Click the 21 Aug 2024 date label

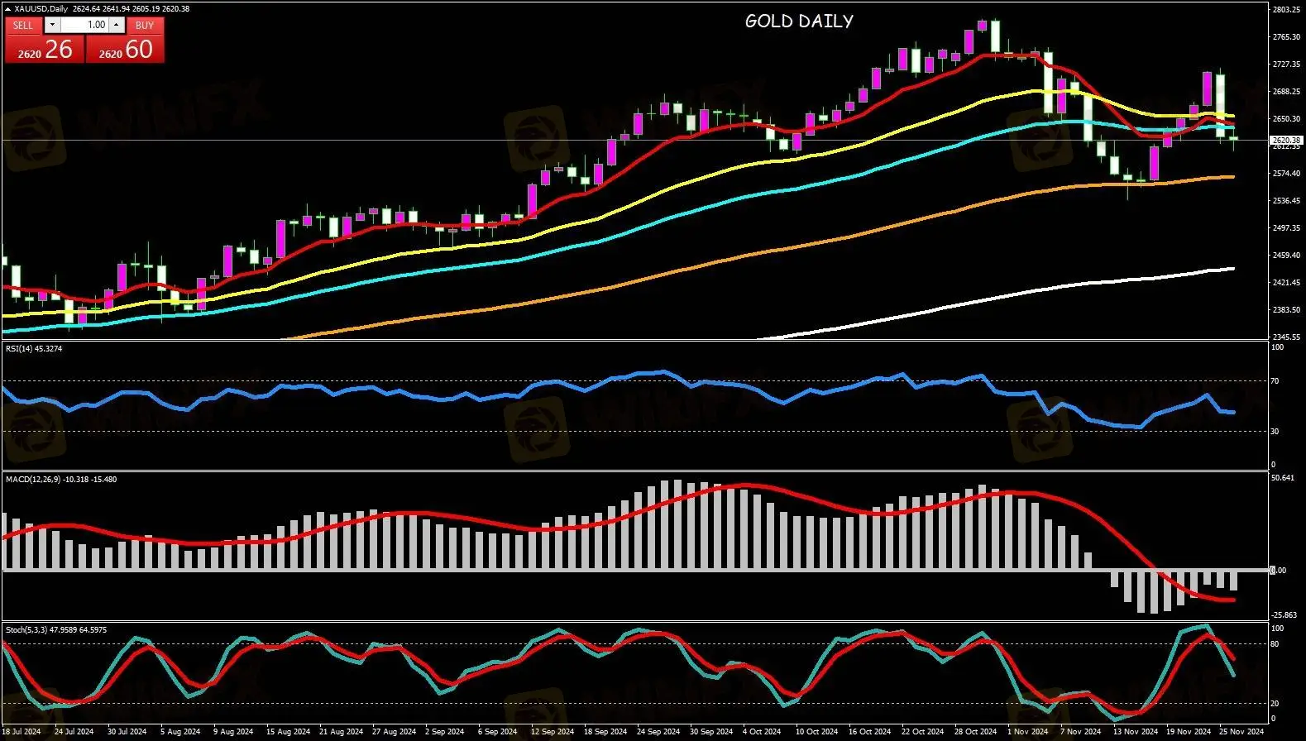[341, 732]
